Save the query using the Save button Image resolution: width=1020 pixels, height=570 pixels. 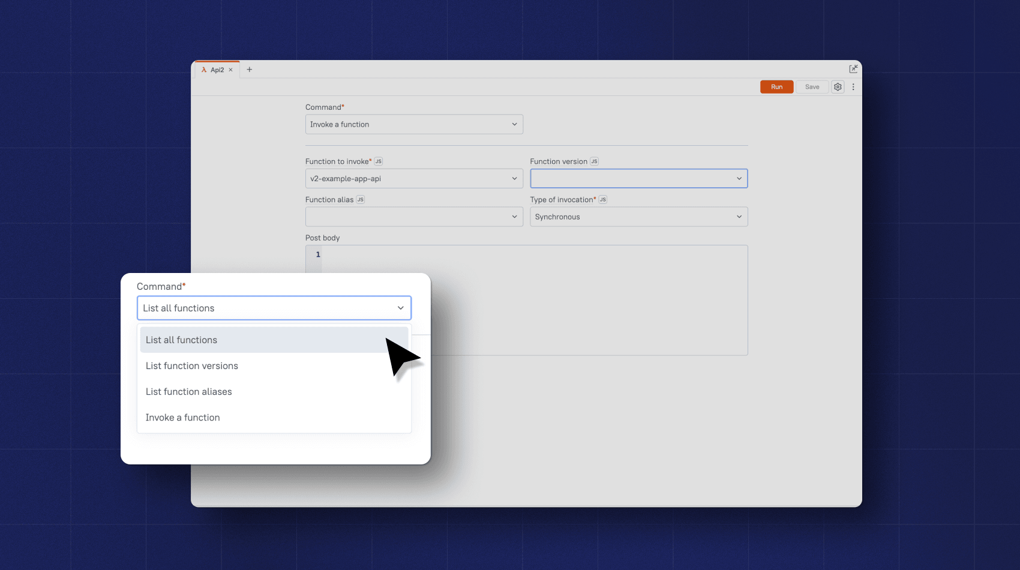point(812,86)
